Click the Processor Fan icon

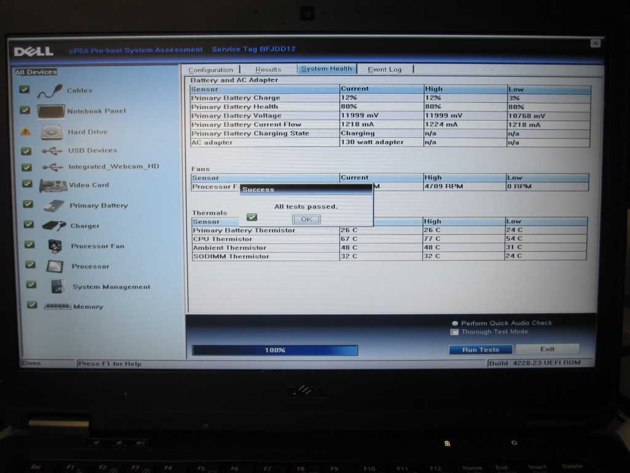[x=54, y=246]
